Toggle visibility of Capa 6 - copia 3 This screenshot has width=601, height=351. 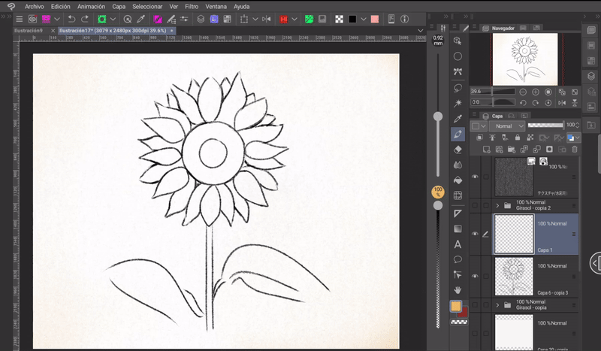click(x=475, y=276)
